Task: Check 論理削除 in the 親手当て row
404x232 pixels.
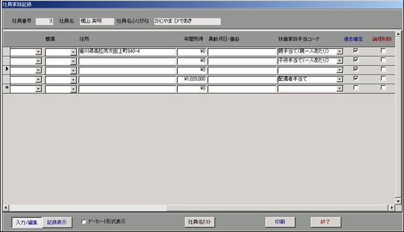Action: point(383,50)
